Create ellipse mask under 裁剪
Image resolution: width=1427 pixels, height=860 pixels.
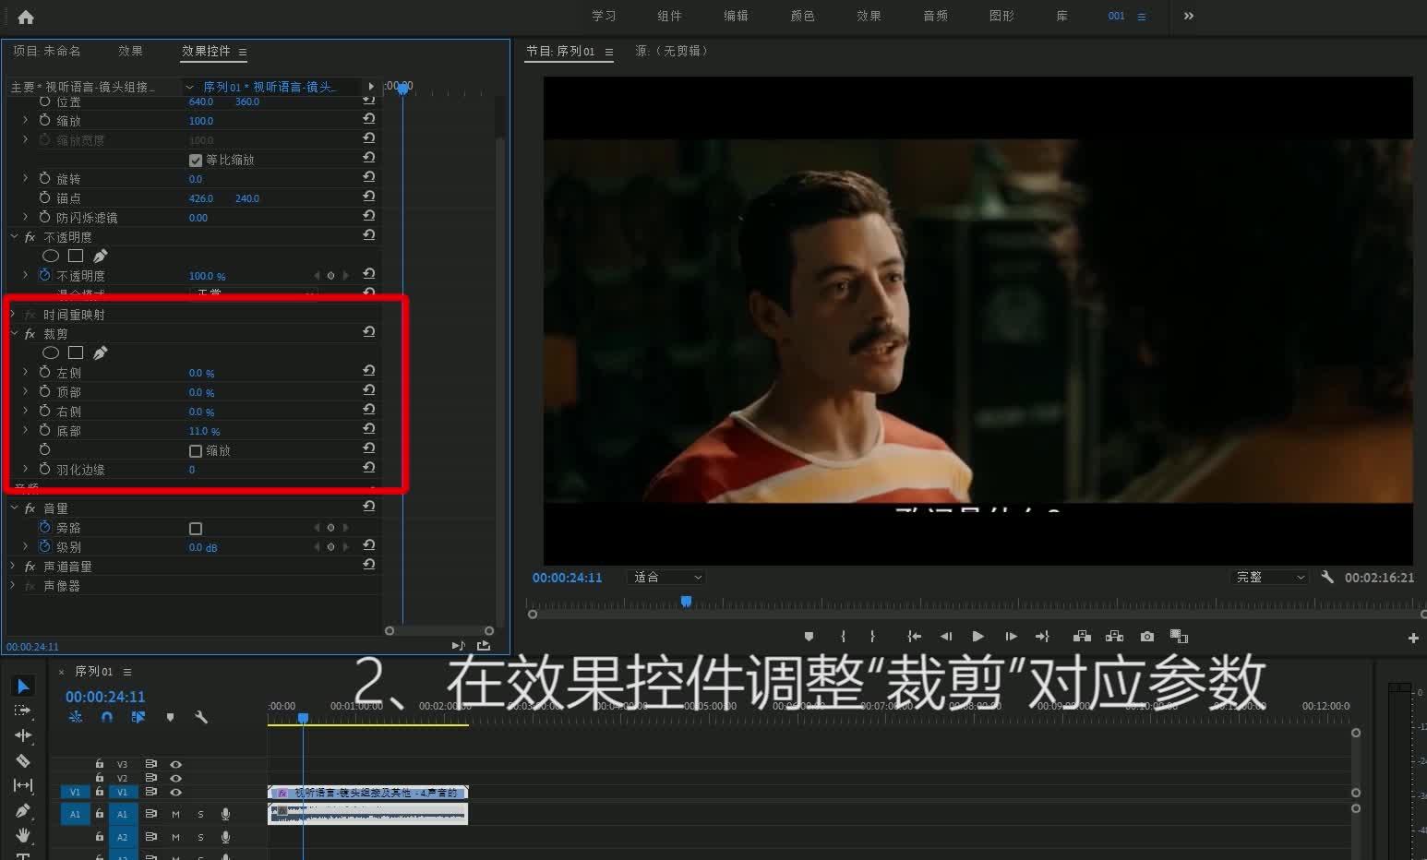(51, 352)
